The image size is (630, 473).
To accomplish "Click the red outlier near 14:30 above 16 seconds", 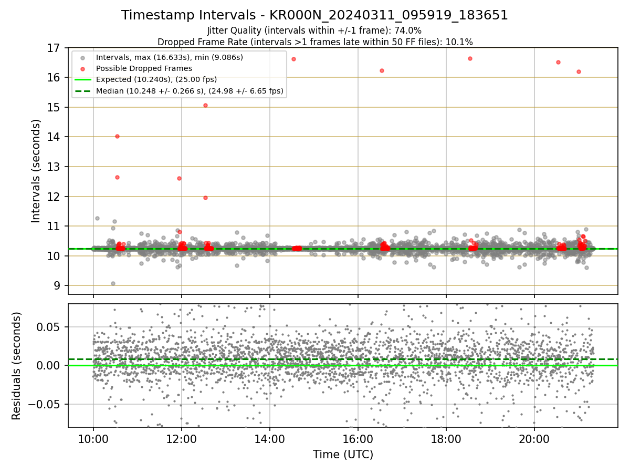I will coord(293,59).
